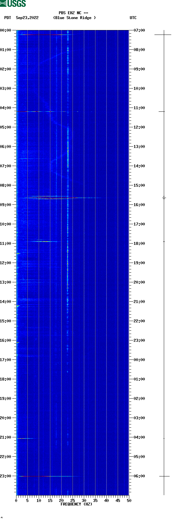This screenshot has width=178, height=521.
Task: Click the 23:00 PDT time label
Action: pyautogui.click(x=6, y=476)
